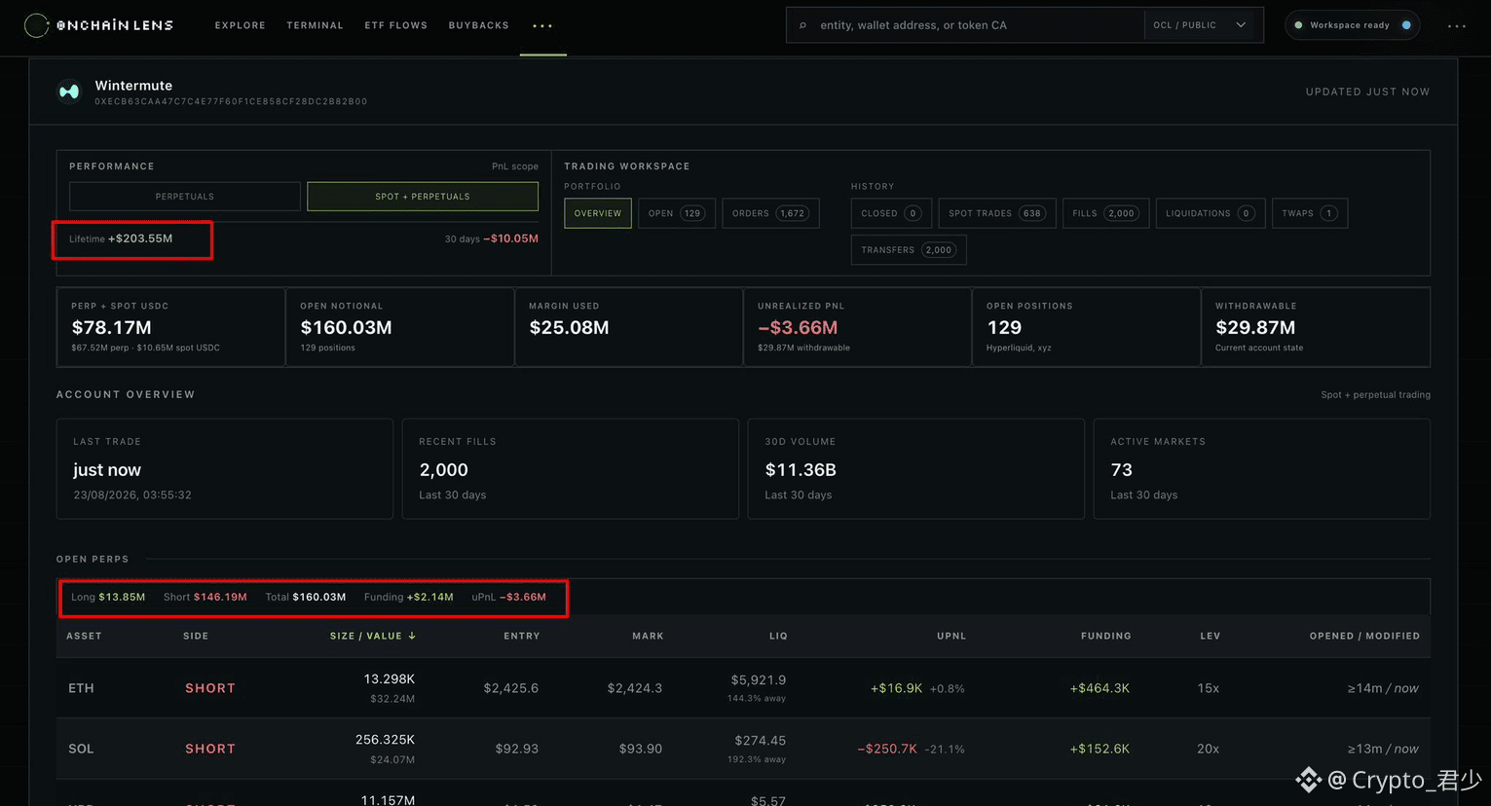Screen dimensions: 1491x806
Task: Sort by the UPNL column header
Action: click(x=951, y=636)
